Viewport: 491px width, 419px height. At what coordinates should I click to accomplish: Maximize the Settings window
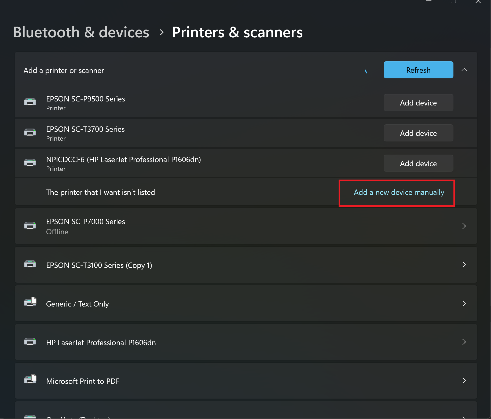453,2
